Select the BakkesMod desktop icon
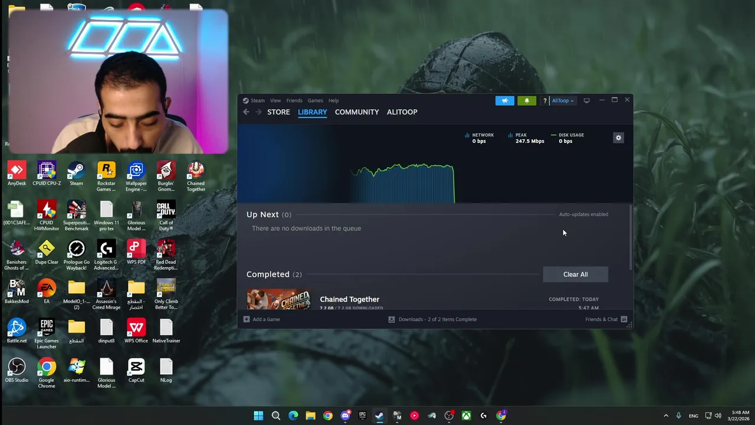755x425 pixels. pos(17,292)
